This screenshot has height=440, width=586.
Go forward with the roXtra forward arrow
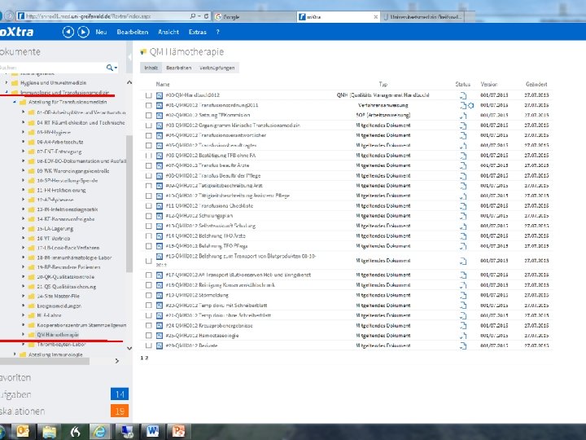click(x=83, y=32)
